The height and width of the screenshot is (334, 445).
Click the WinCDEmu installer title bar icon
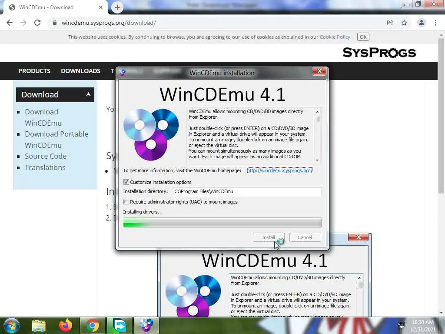point(122,73)
